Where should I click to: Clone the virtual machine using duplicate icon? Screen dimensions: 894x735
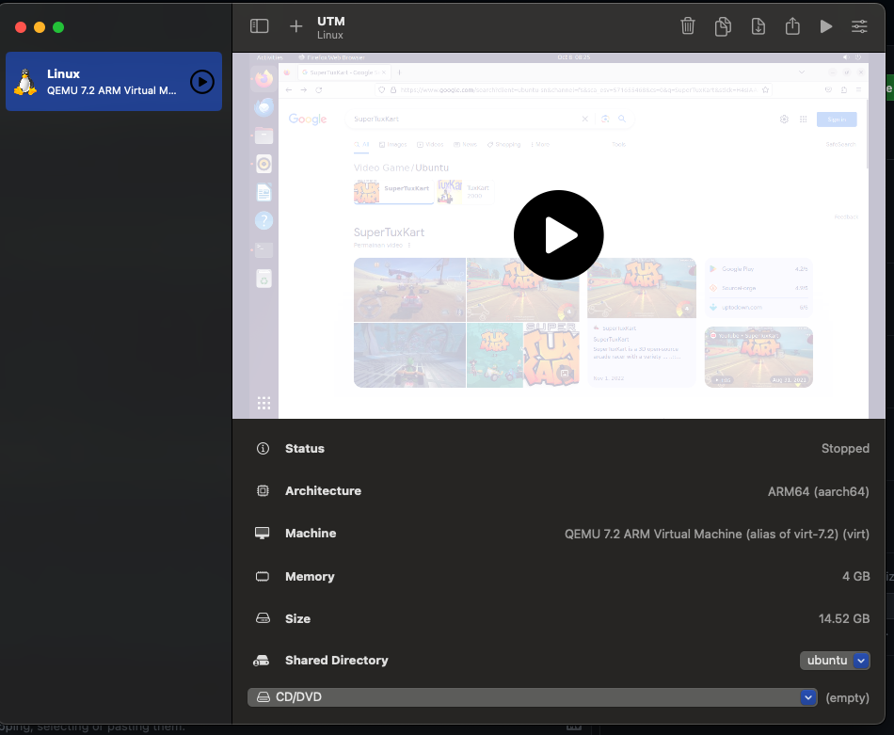[x=723, y=26]
